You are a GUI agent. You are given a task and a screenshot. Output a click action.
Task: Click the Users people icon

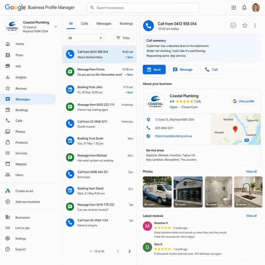(8, 175)
